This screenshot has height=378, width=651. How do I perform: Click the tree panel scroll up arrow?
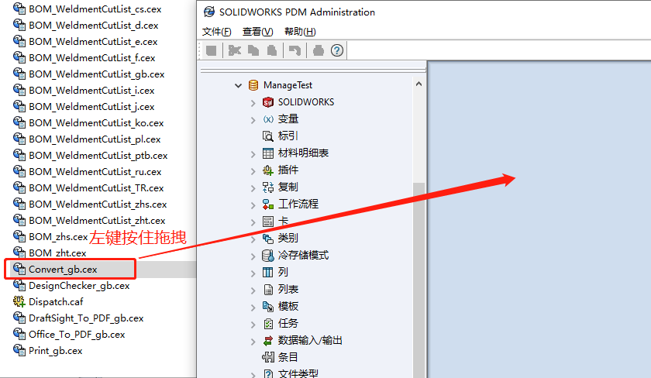click(x=419, y=84)
